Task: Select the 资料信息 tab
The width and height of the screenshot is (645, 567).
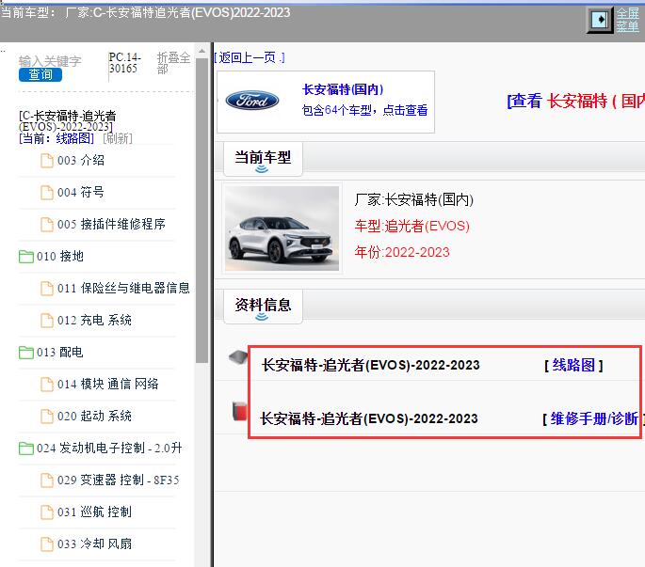Action: pyautogui.click(x=263, y=307)
